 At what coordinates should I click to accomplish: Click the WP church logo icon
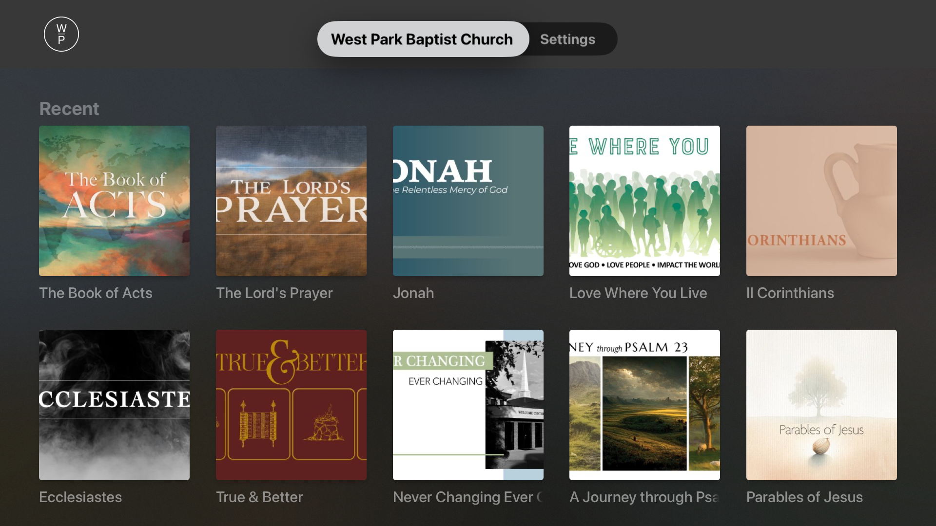pos(61,34)
